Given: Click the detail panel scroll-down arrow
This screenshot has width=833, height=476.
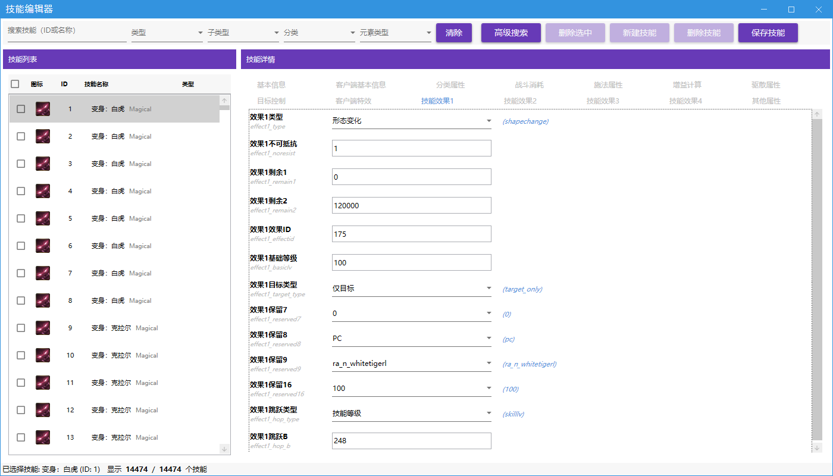Looking at the screenshot, I should (818, 447).
